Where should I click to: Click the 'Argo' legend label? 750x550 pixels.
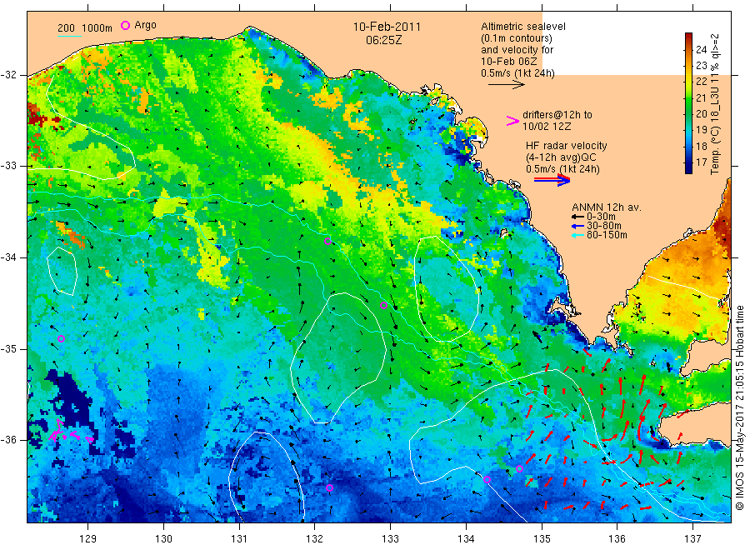(145, 25)
